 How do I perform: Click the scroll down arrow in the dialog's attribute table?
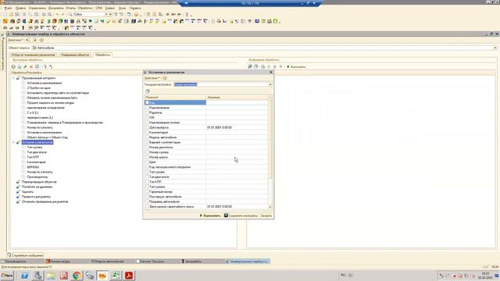click(x=270, y=207)
